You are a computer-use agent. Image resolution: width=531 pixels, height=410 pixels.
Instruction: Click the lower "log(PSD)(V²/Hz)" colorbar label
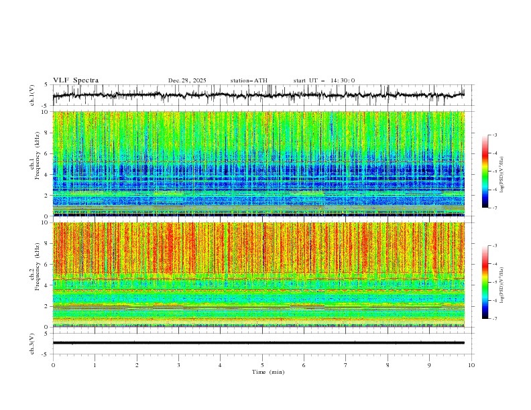tap(502, 285)
